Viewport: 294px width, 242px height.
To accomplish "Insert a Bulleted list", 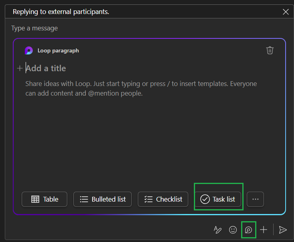I will click(103, 199).
